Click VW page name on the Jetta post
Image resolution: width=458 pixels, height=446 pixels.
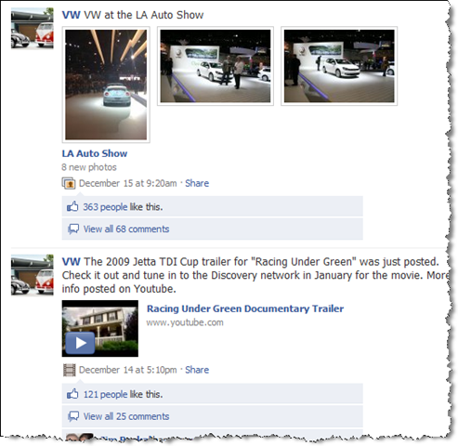tap(71, 262)
